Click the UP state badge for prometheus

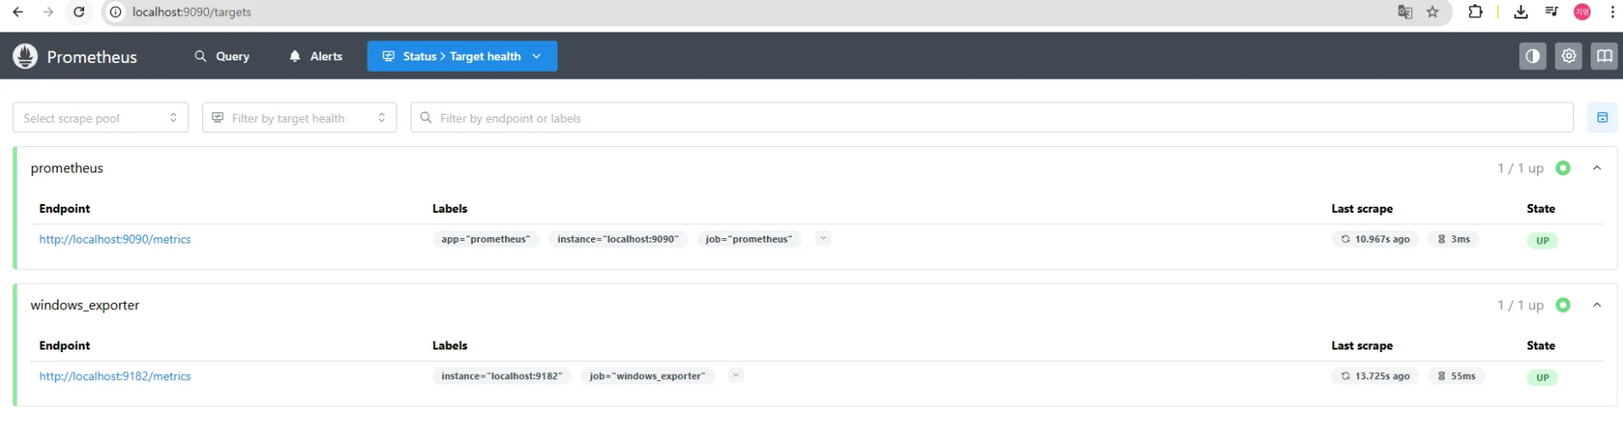coord(1542,240)
